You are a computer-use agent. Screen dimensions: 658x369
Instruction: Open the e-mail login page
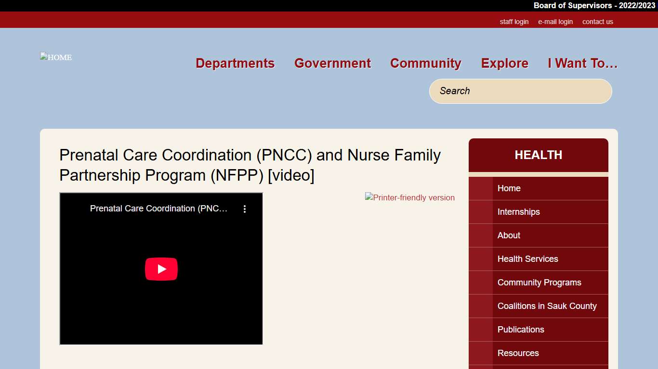coord(555,22)
